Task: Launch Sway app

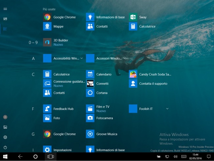Action: coord(138,17)
